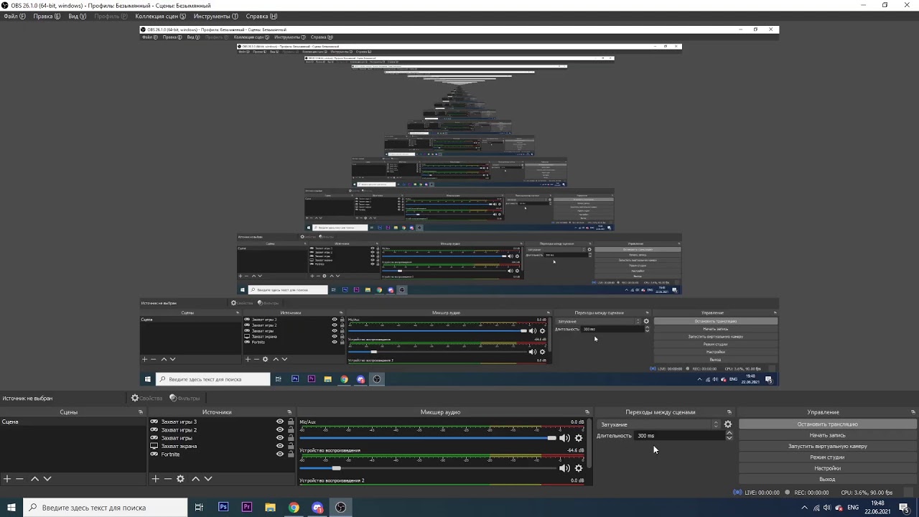Open the Коллекция сцен menu
The image size is (919, 517).
pyautogui.click(x=160, y=16)
